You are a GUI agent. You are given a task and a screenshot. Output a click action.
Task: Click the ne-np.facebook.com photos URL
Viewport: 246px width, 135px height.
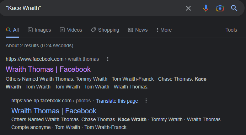click(x=51, y=101)
